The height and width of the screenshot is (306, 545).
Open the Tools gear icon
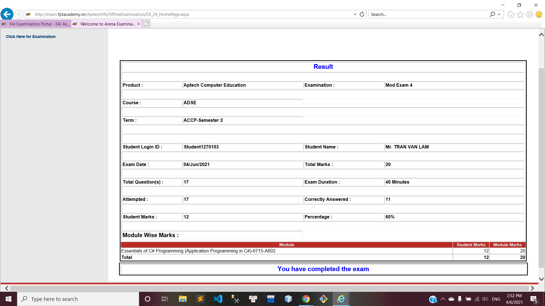(x=530, y=14)
